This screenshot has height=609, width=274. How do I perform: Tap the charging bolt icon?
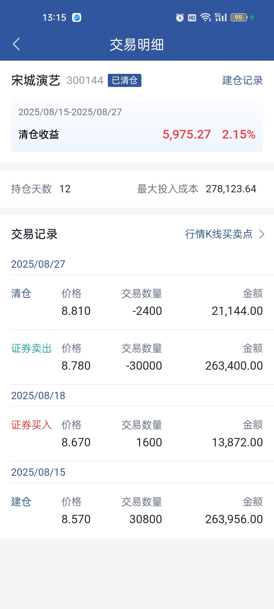(x=252, y=18)
